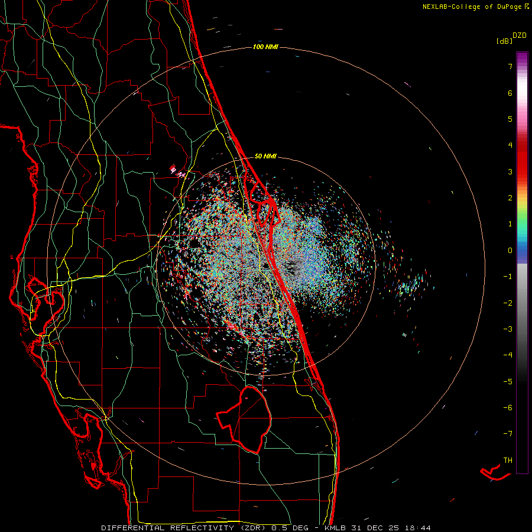The image size is (532, 532).
Task: Click the TH threshold label on the scale
Action: (x=508, y=460)
